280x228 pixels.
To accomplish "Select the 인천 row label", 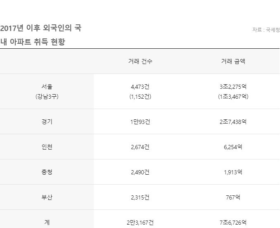I will (x=47, y=147).
